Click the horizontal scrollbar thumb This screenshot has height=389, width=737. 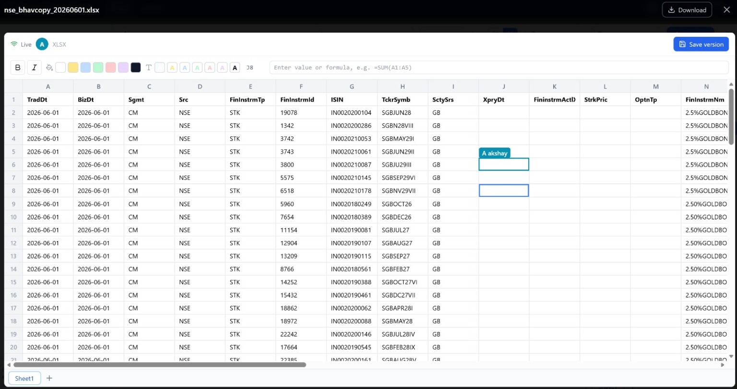tap(160, 365)
